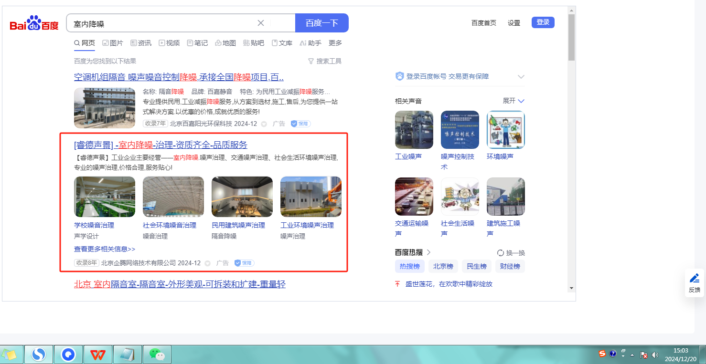The width and height of the screenshot is (706, 364).
Task: Open the 环境噪声 cartoon thumbnail
Action: click(x=506, y=130)
